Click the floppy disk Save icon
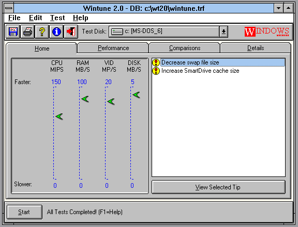Image resolution: width=298 pixels, height=227 pixels. 13,31
